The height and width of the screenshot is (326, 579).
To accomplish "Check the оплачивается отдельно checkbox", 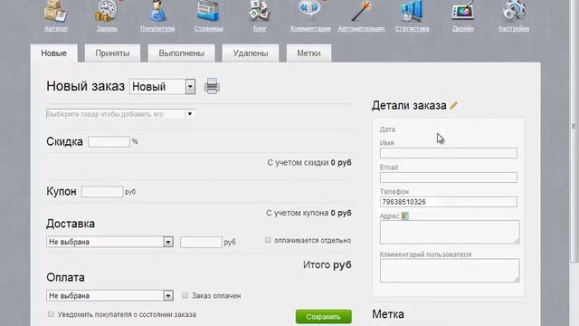I will click(268, 240).
